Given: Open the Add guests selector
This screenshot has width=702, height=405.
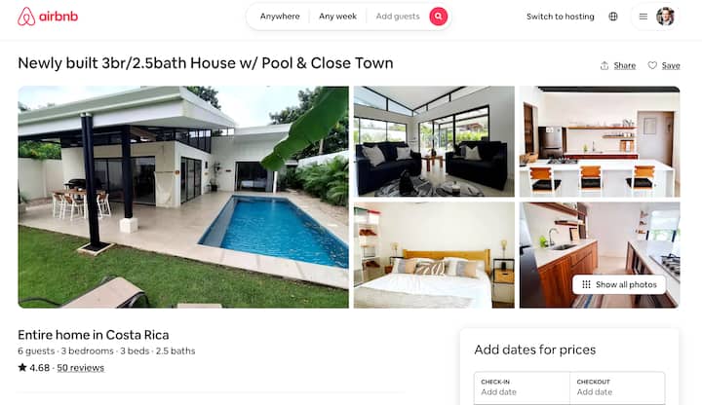Looking at the screenshot, I should click(398, 17).
